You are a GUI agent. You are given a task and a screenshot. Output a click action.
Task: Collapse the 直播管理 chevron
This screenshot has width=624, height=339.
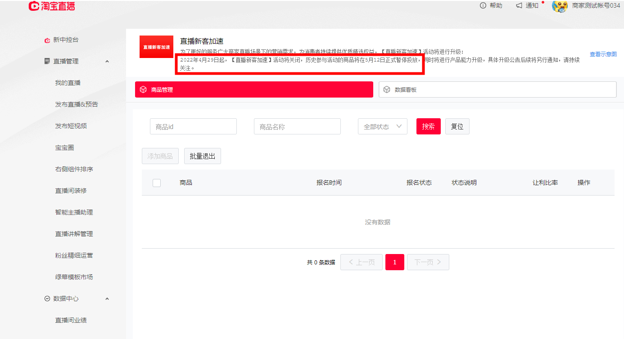[107, 61]
